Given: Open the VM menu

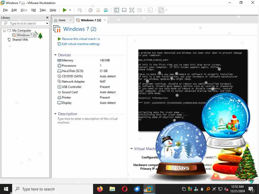Looking at the screenshot, I should pos(33,10).
